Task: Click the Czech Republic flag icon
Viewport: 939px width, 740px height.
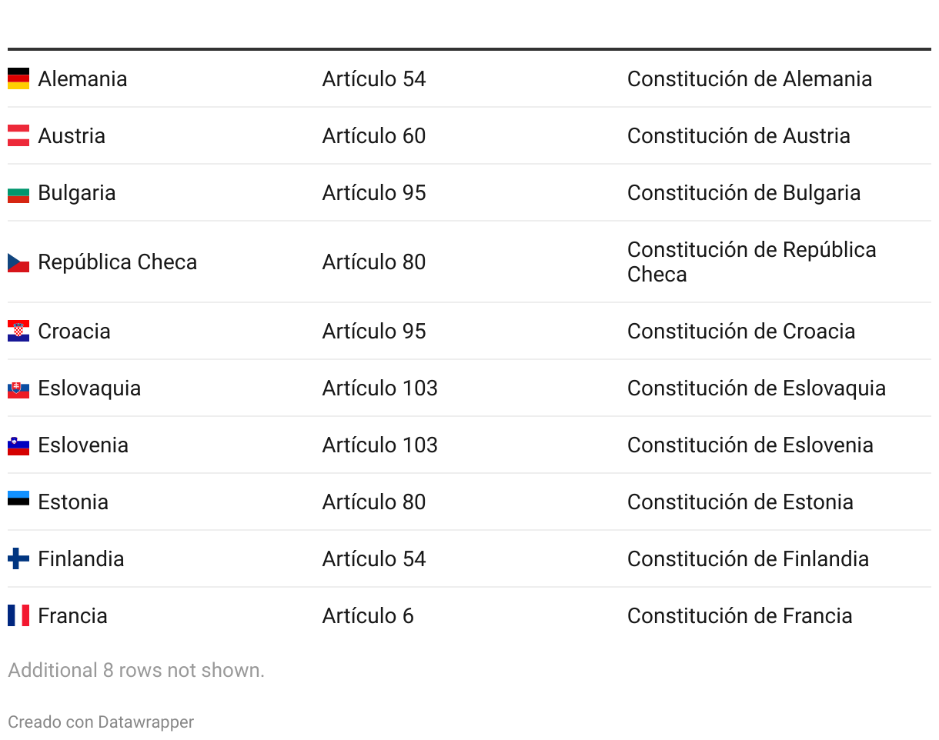Action: pos(18,262)
